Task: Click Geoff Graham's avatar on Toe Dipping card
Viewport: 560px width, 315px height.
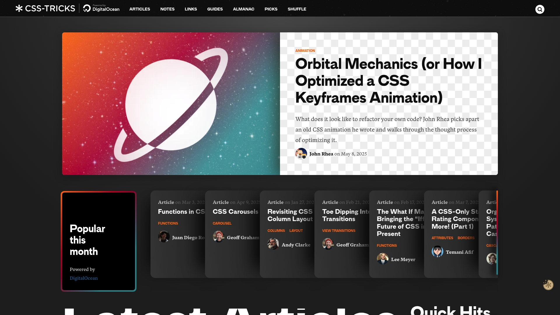Action: (x=328, y=244)
